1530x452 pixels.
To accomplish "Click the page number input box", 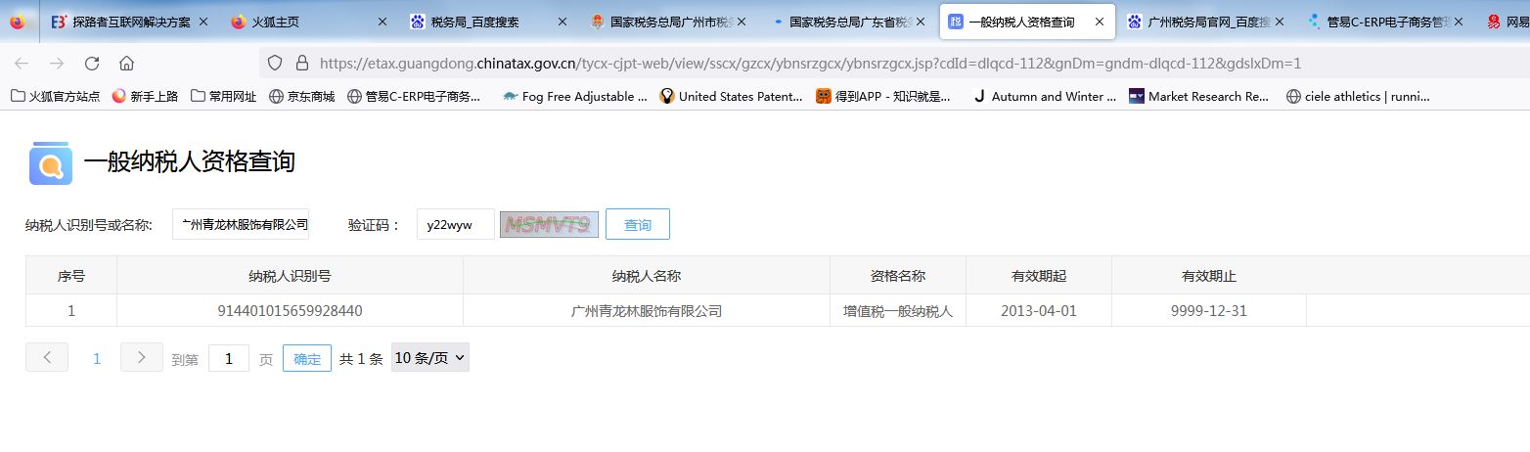I will tap(229, 359).
